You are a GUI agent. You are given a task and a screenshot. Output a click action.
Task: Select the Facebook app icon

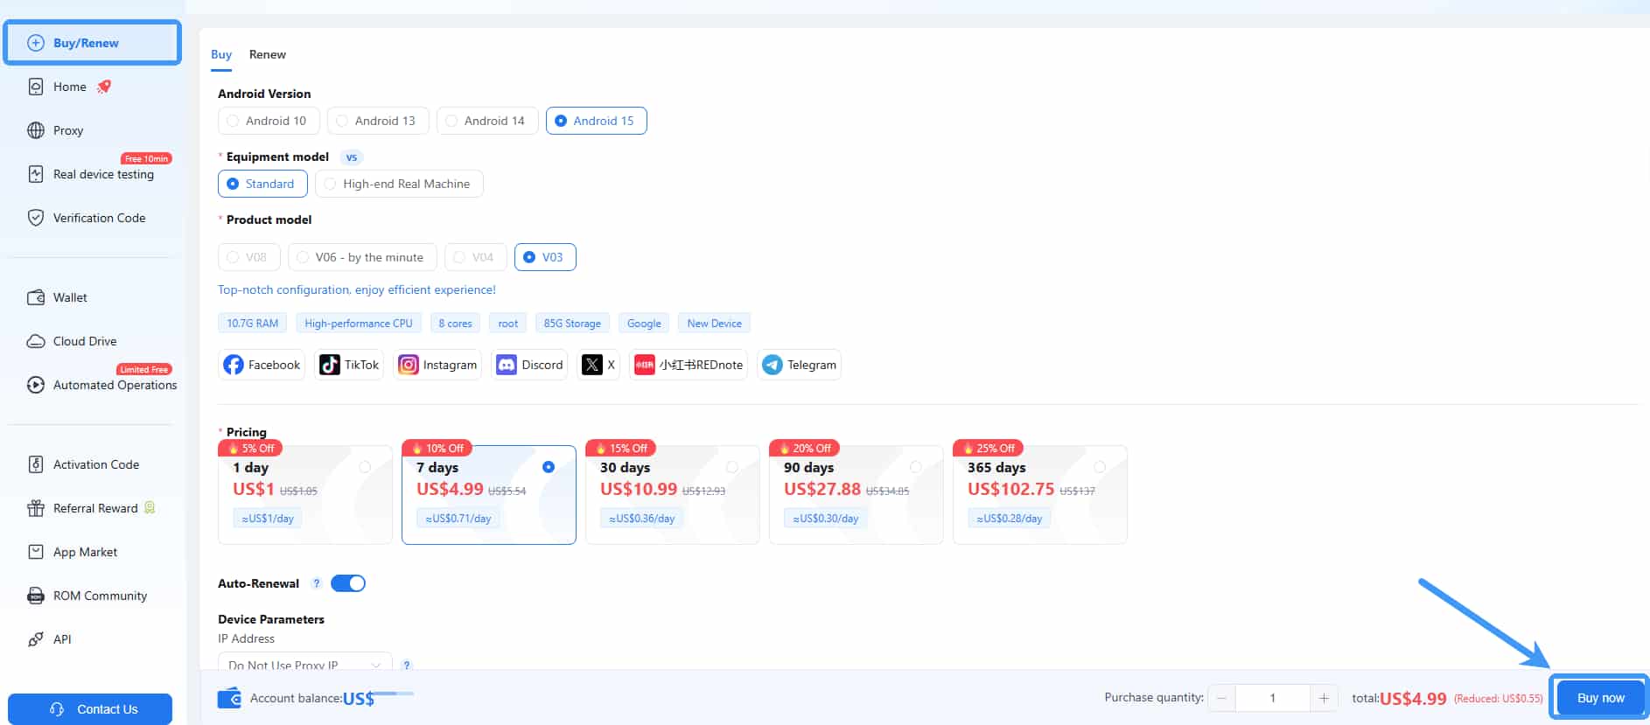[234, 365]
